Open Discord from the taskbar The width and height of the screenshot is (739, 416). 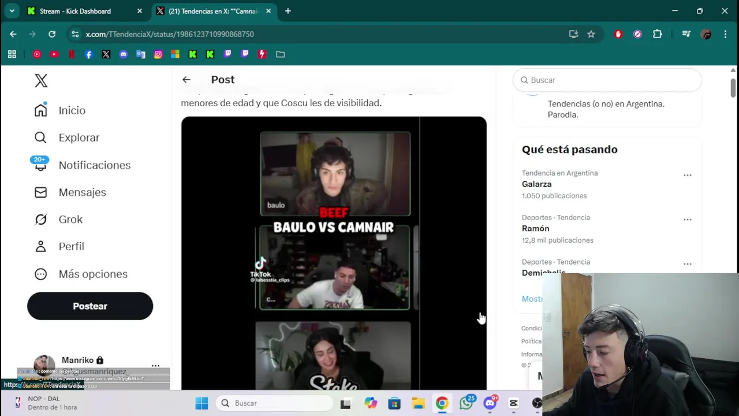coord(490,403)
